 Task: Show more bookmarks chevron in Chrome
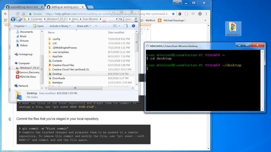[205, 20]
